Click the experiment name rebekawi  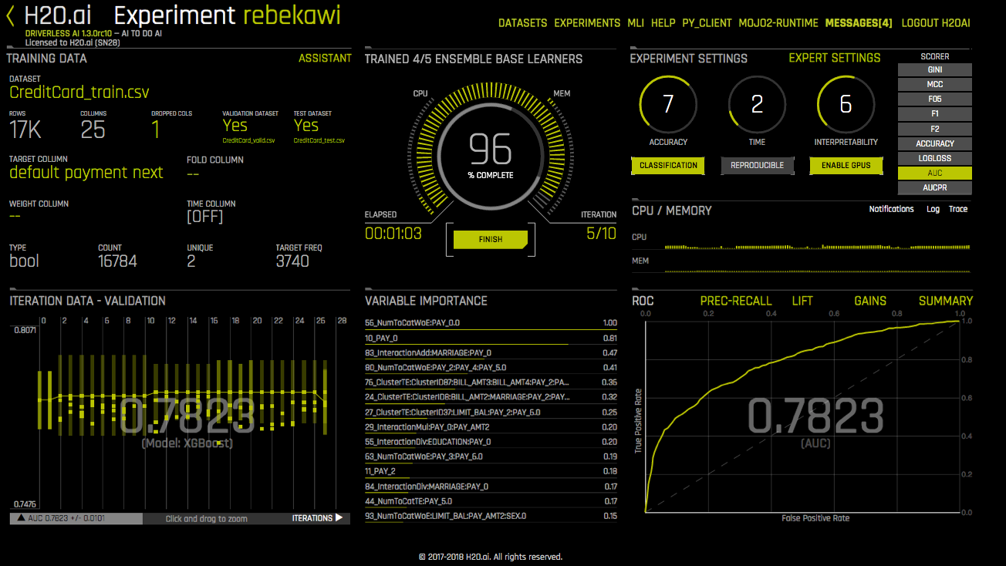pyautogui.click(x=291, y=15)
